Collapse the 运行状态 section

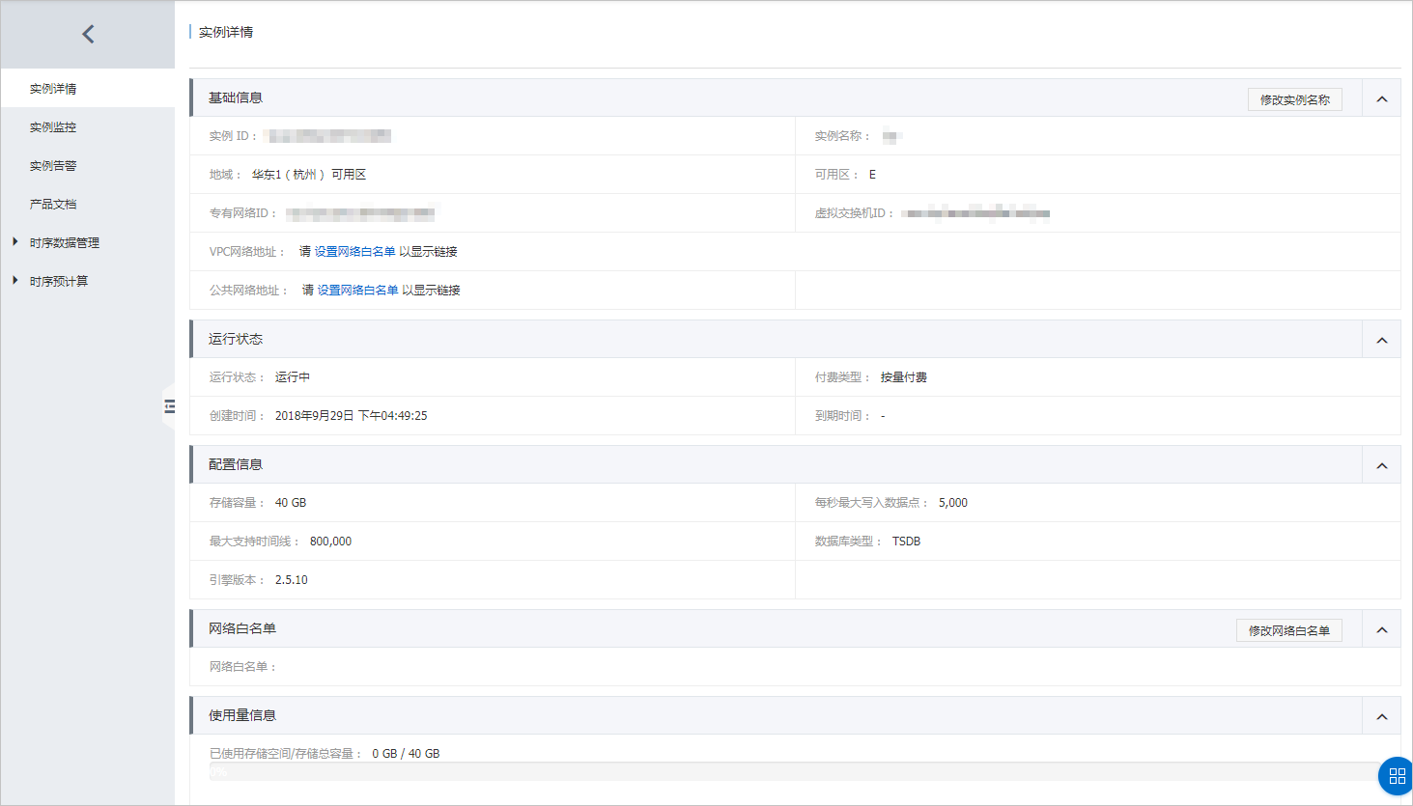(x=1381, y=340)
